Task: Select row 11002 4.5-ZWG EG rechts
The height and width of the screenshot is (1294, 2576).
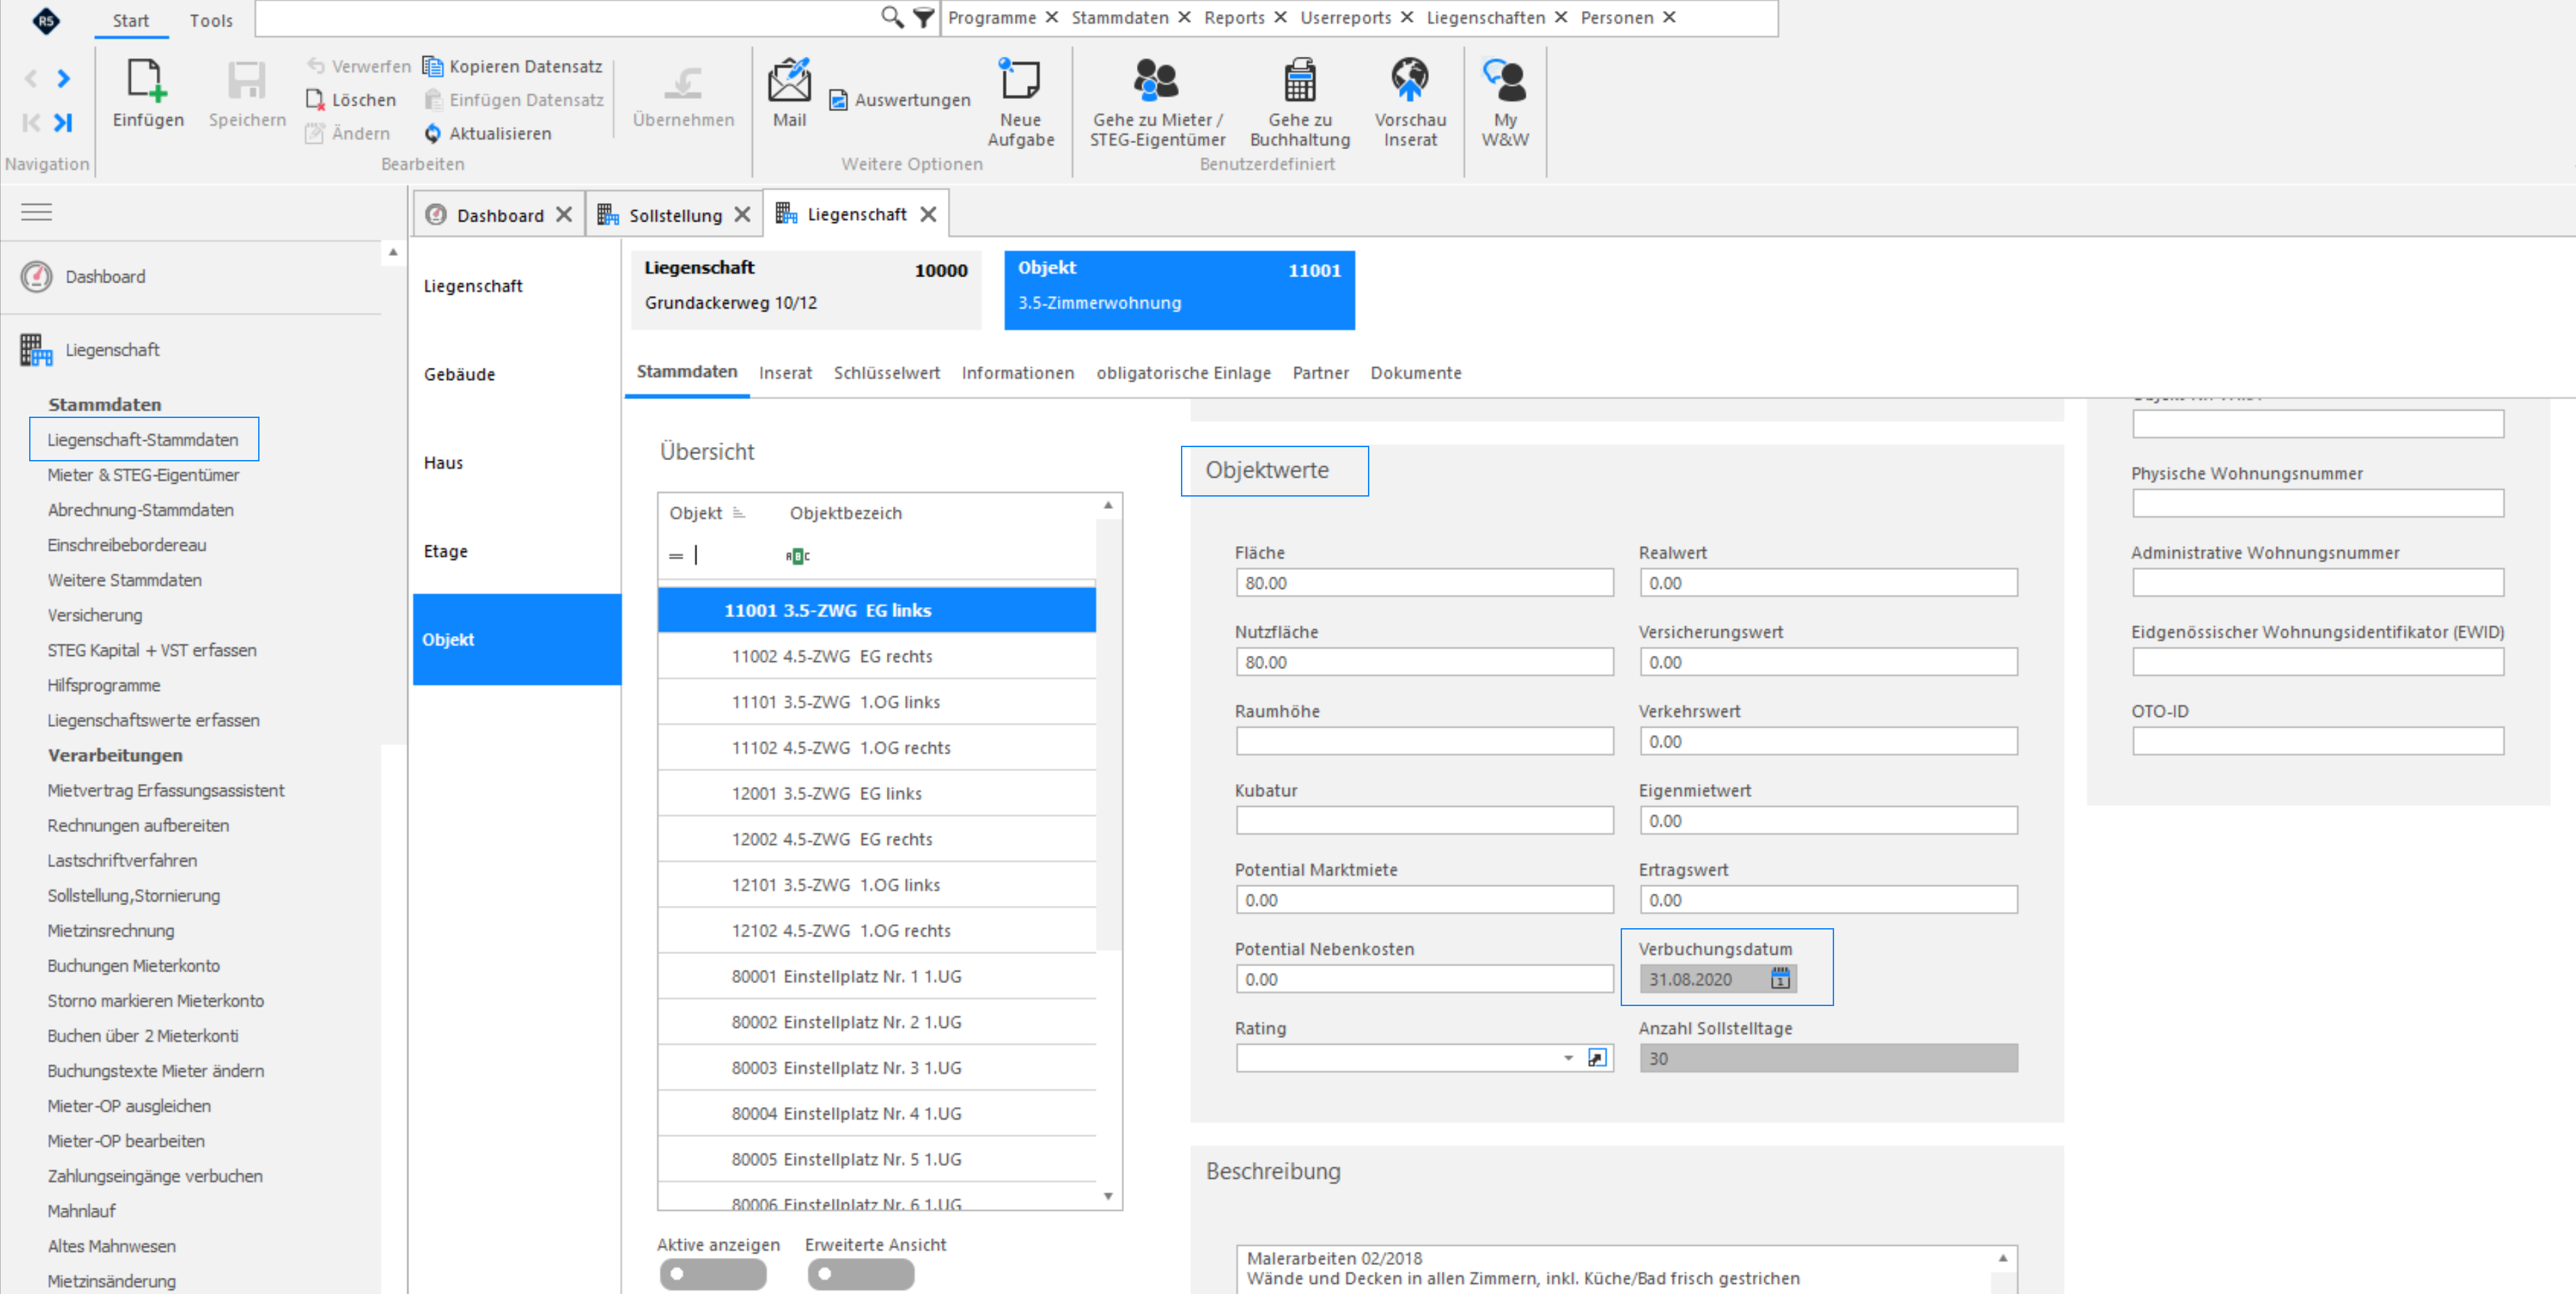Action: [x=876, y=656]
